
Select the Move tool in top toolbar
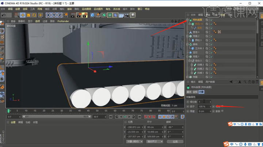[23, 15]
